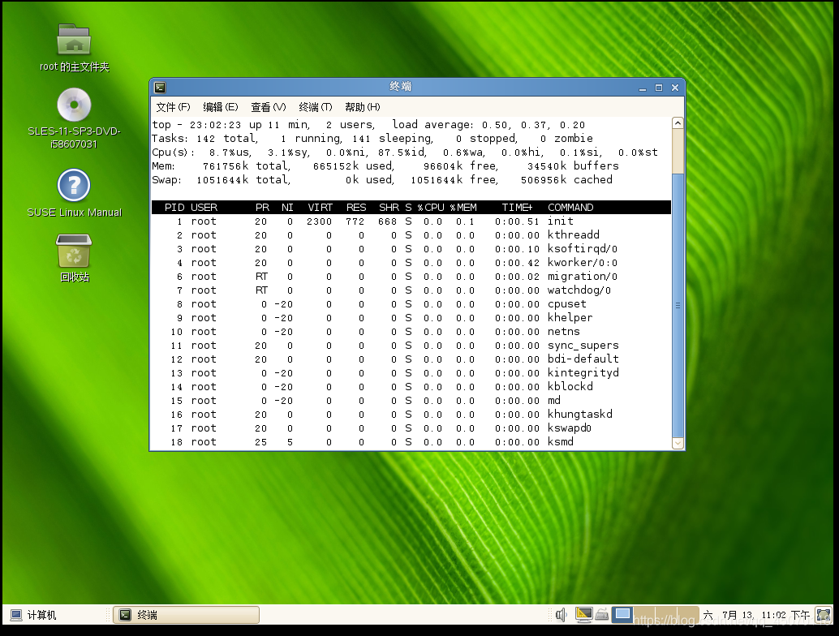This screenshot has width=839, height=636.
Task: Click keyboard input tray icon
Action: coord(602,615)
